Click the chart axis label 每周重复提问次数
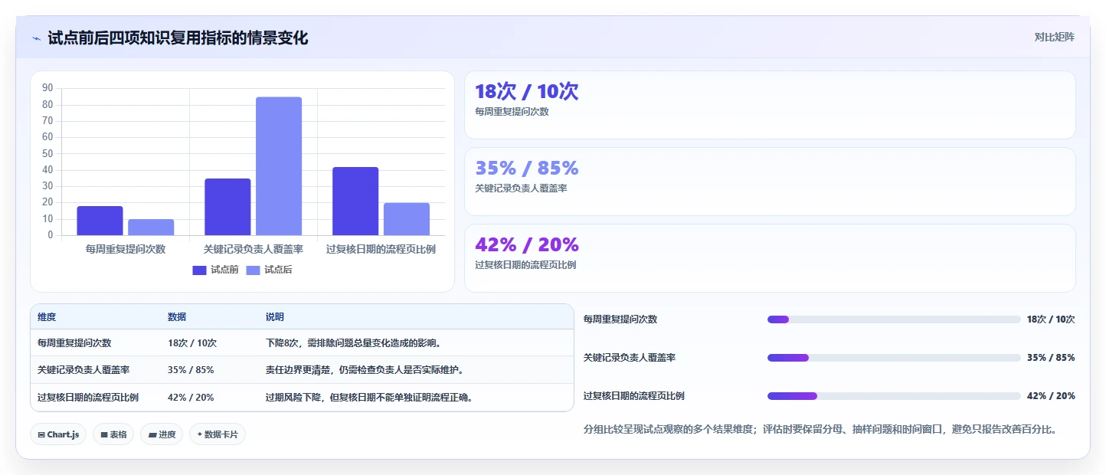 126,249
